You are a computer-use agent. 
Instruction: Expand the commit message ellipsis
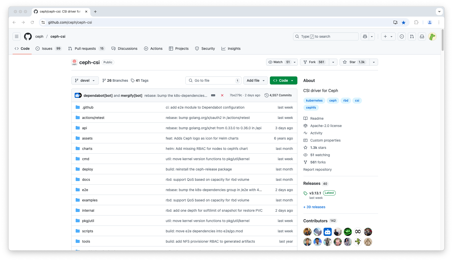click(x=213, y=95)
